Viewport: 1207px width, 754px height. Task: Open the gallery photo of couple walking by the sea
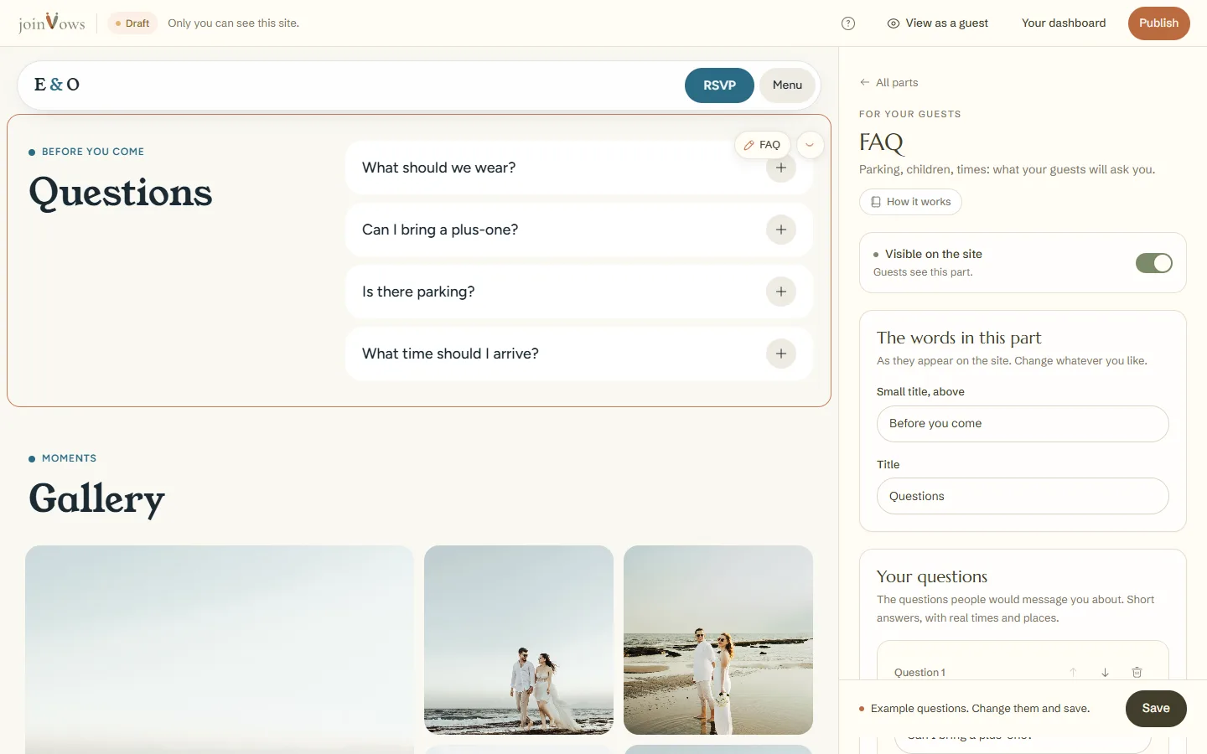click(519, 640)
